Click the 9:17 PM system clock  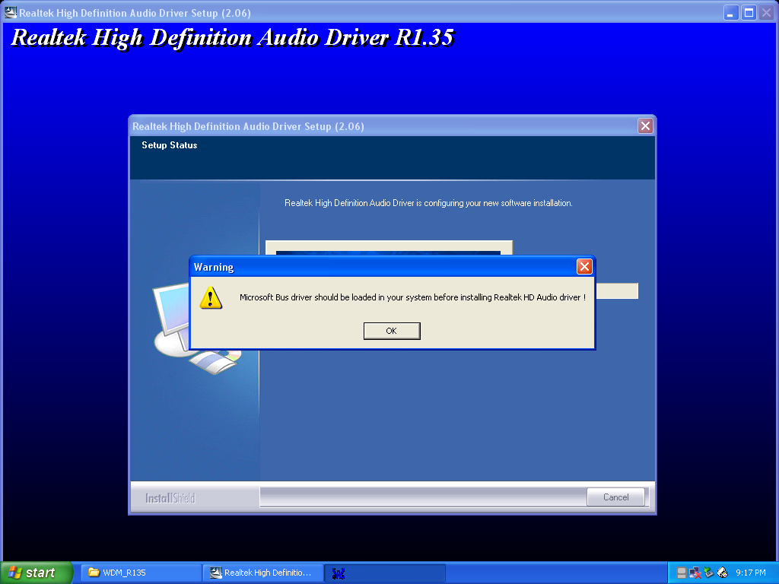[x=751, y=573]
